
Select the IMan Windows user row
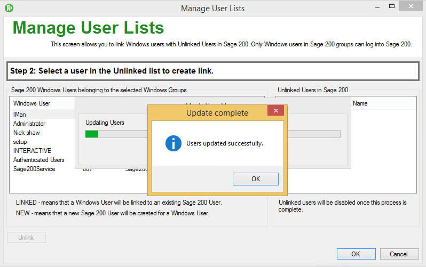20,115
